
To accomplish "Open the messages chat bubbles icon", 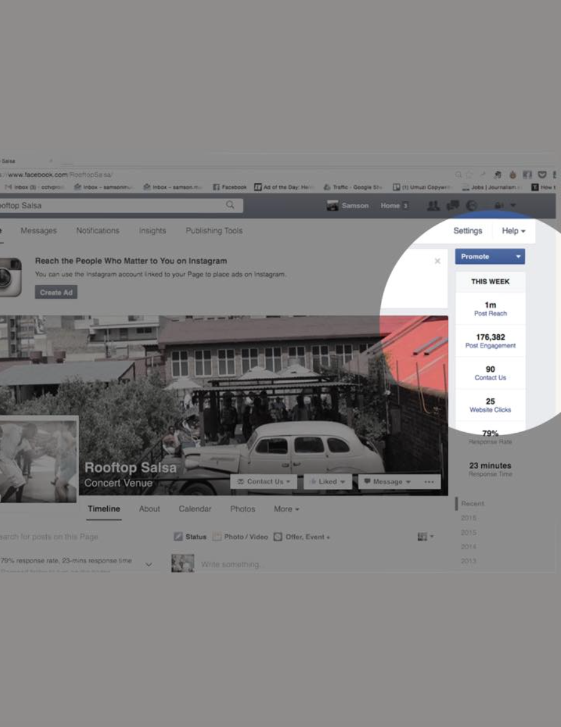I will coord(453,205).
